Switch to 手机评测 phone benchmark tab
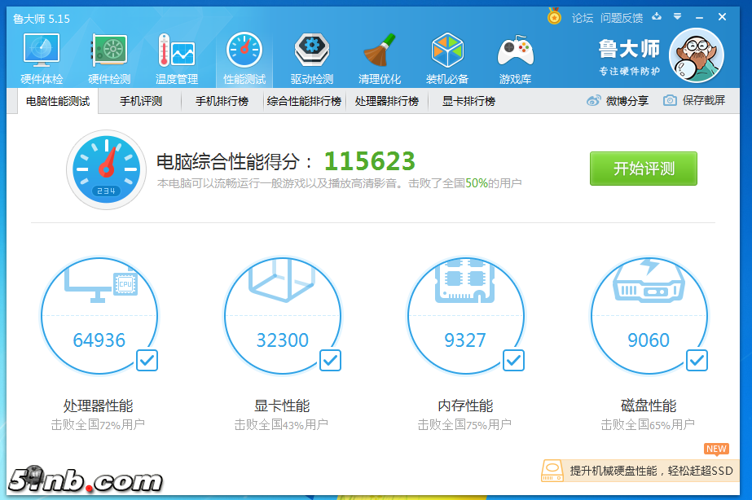This screenshot has width=752, height=500. point(141,101)
